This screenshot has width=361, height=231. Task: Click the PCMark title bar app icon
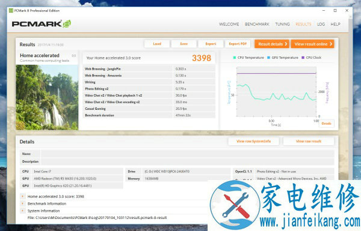(x=11, y=11)
